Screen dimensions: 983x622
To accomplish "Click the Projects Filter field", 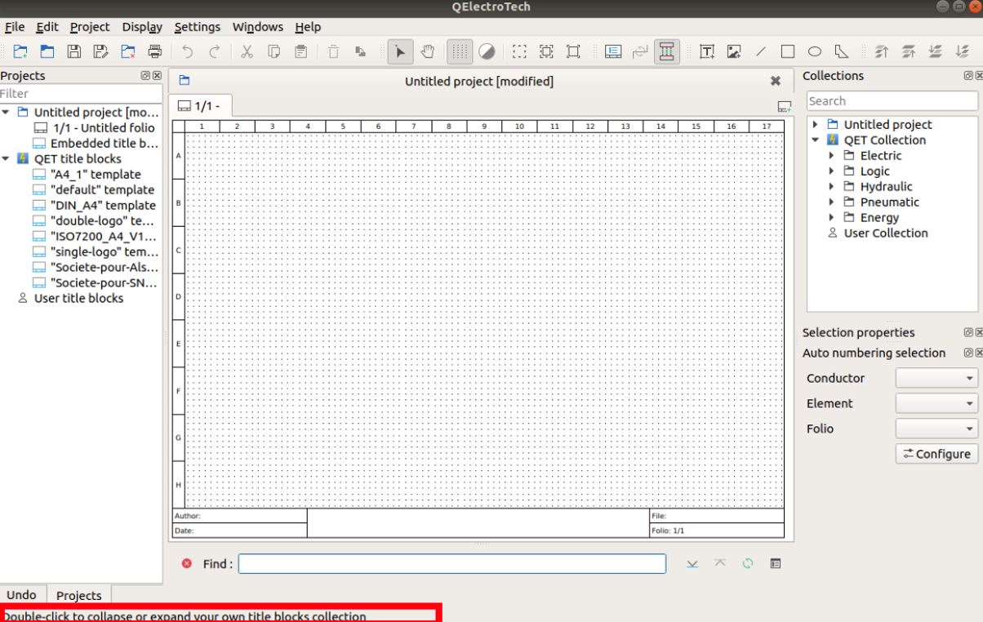I will (x=81, y=94).
